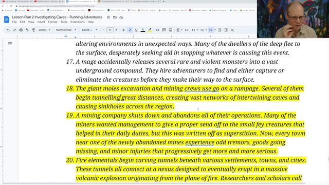Image resolution: width=329 pixels, height=185 pixels.
Task: Switch to the second YouTube browser tab
Action: pyautogui.click(x=49, y=1)
